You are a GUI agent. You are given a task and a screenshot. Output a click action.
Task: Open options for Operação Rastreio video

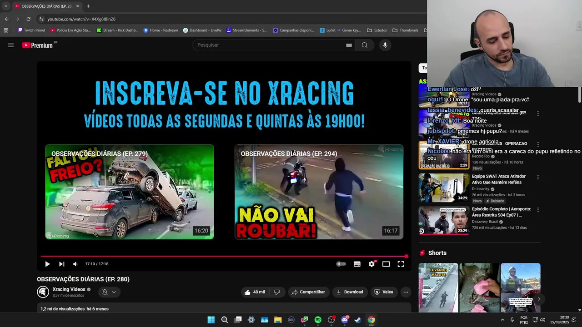(x=538, y=144)
